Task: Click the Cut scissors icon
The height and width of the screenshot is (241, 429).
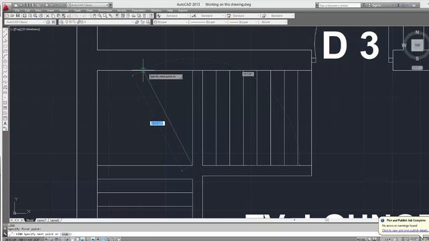Action: (48, 16)
